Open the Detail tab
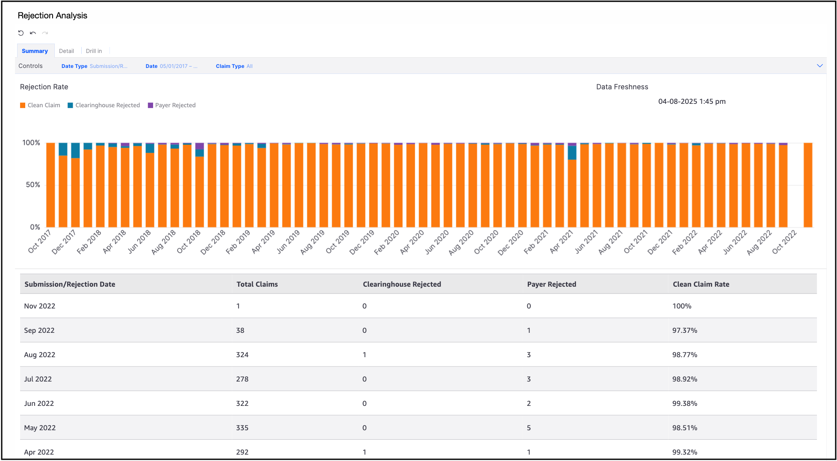837x461 pixels. pos(66,51)
